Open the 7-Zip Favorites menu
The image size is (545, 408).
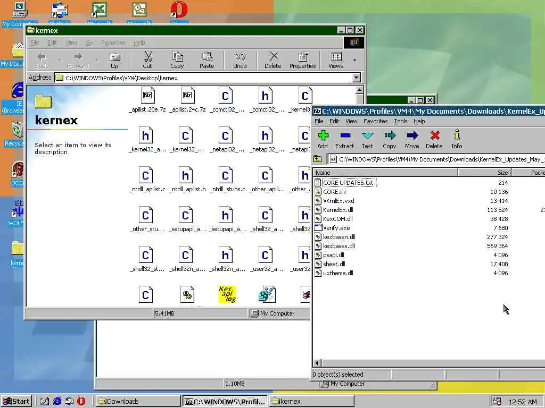pyautogui.click(x=375, y=121)
